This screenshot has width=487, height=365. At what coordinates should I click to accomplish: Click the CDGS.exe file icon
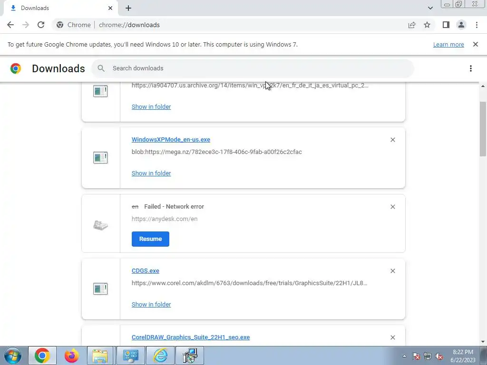[x=100, y=288]
